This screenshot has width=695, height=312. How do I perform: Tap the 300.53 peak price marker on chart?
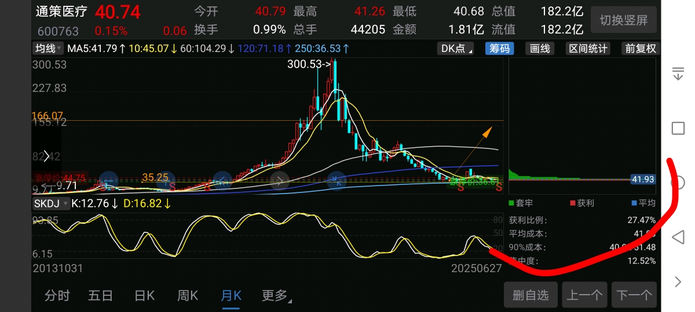pyautogui.click(x=309, y=65)
